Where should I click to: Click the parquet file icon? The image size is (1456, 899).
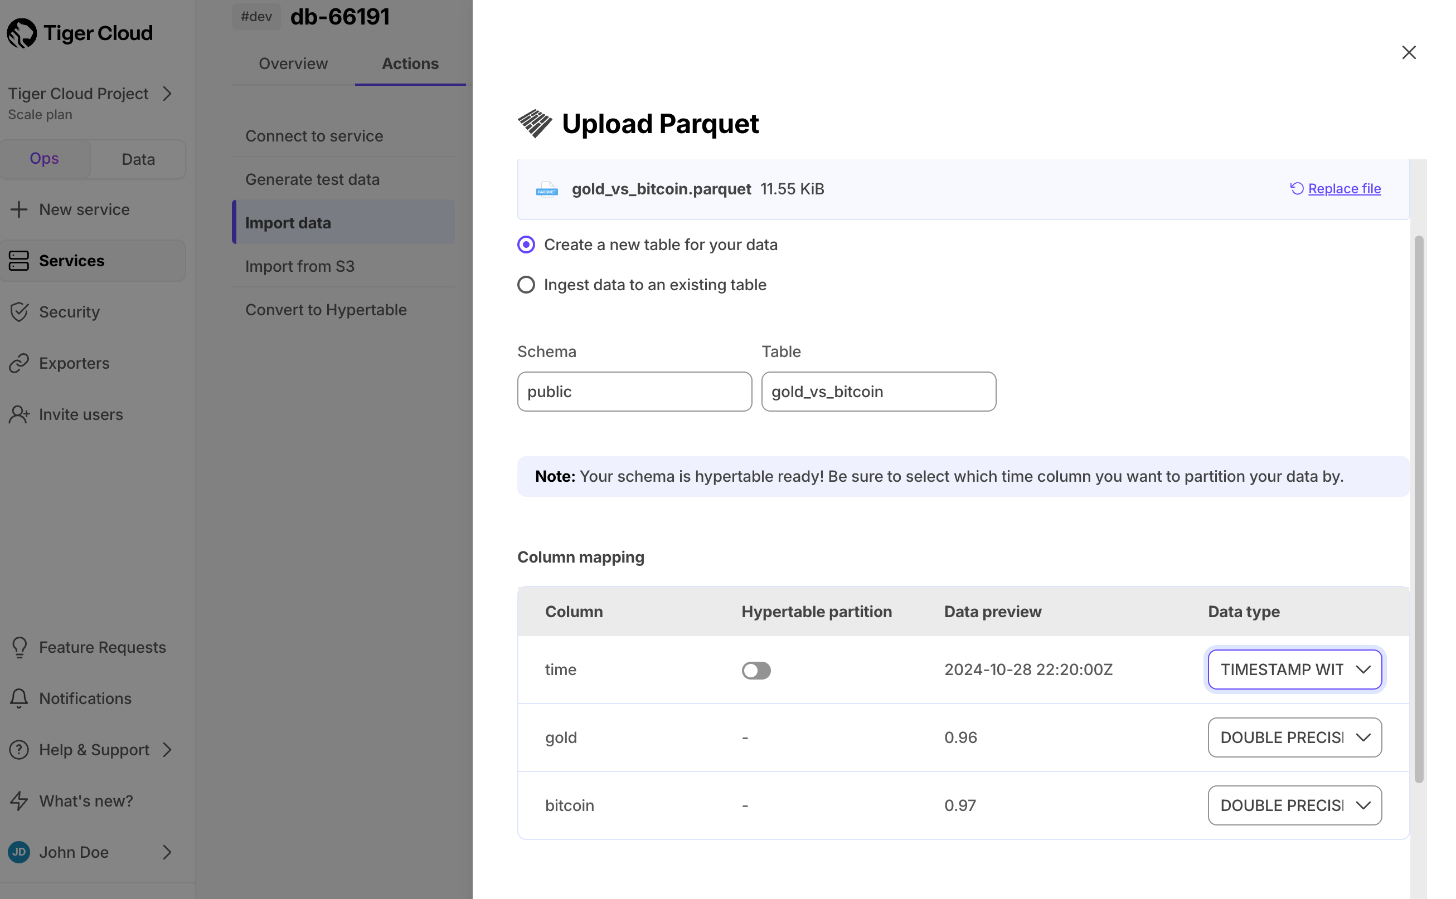point(546,188)
